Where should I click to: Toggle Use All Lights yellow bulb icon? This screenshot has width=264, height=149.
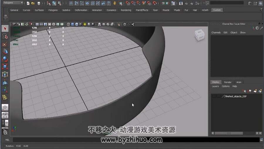pos(85,24)
